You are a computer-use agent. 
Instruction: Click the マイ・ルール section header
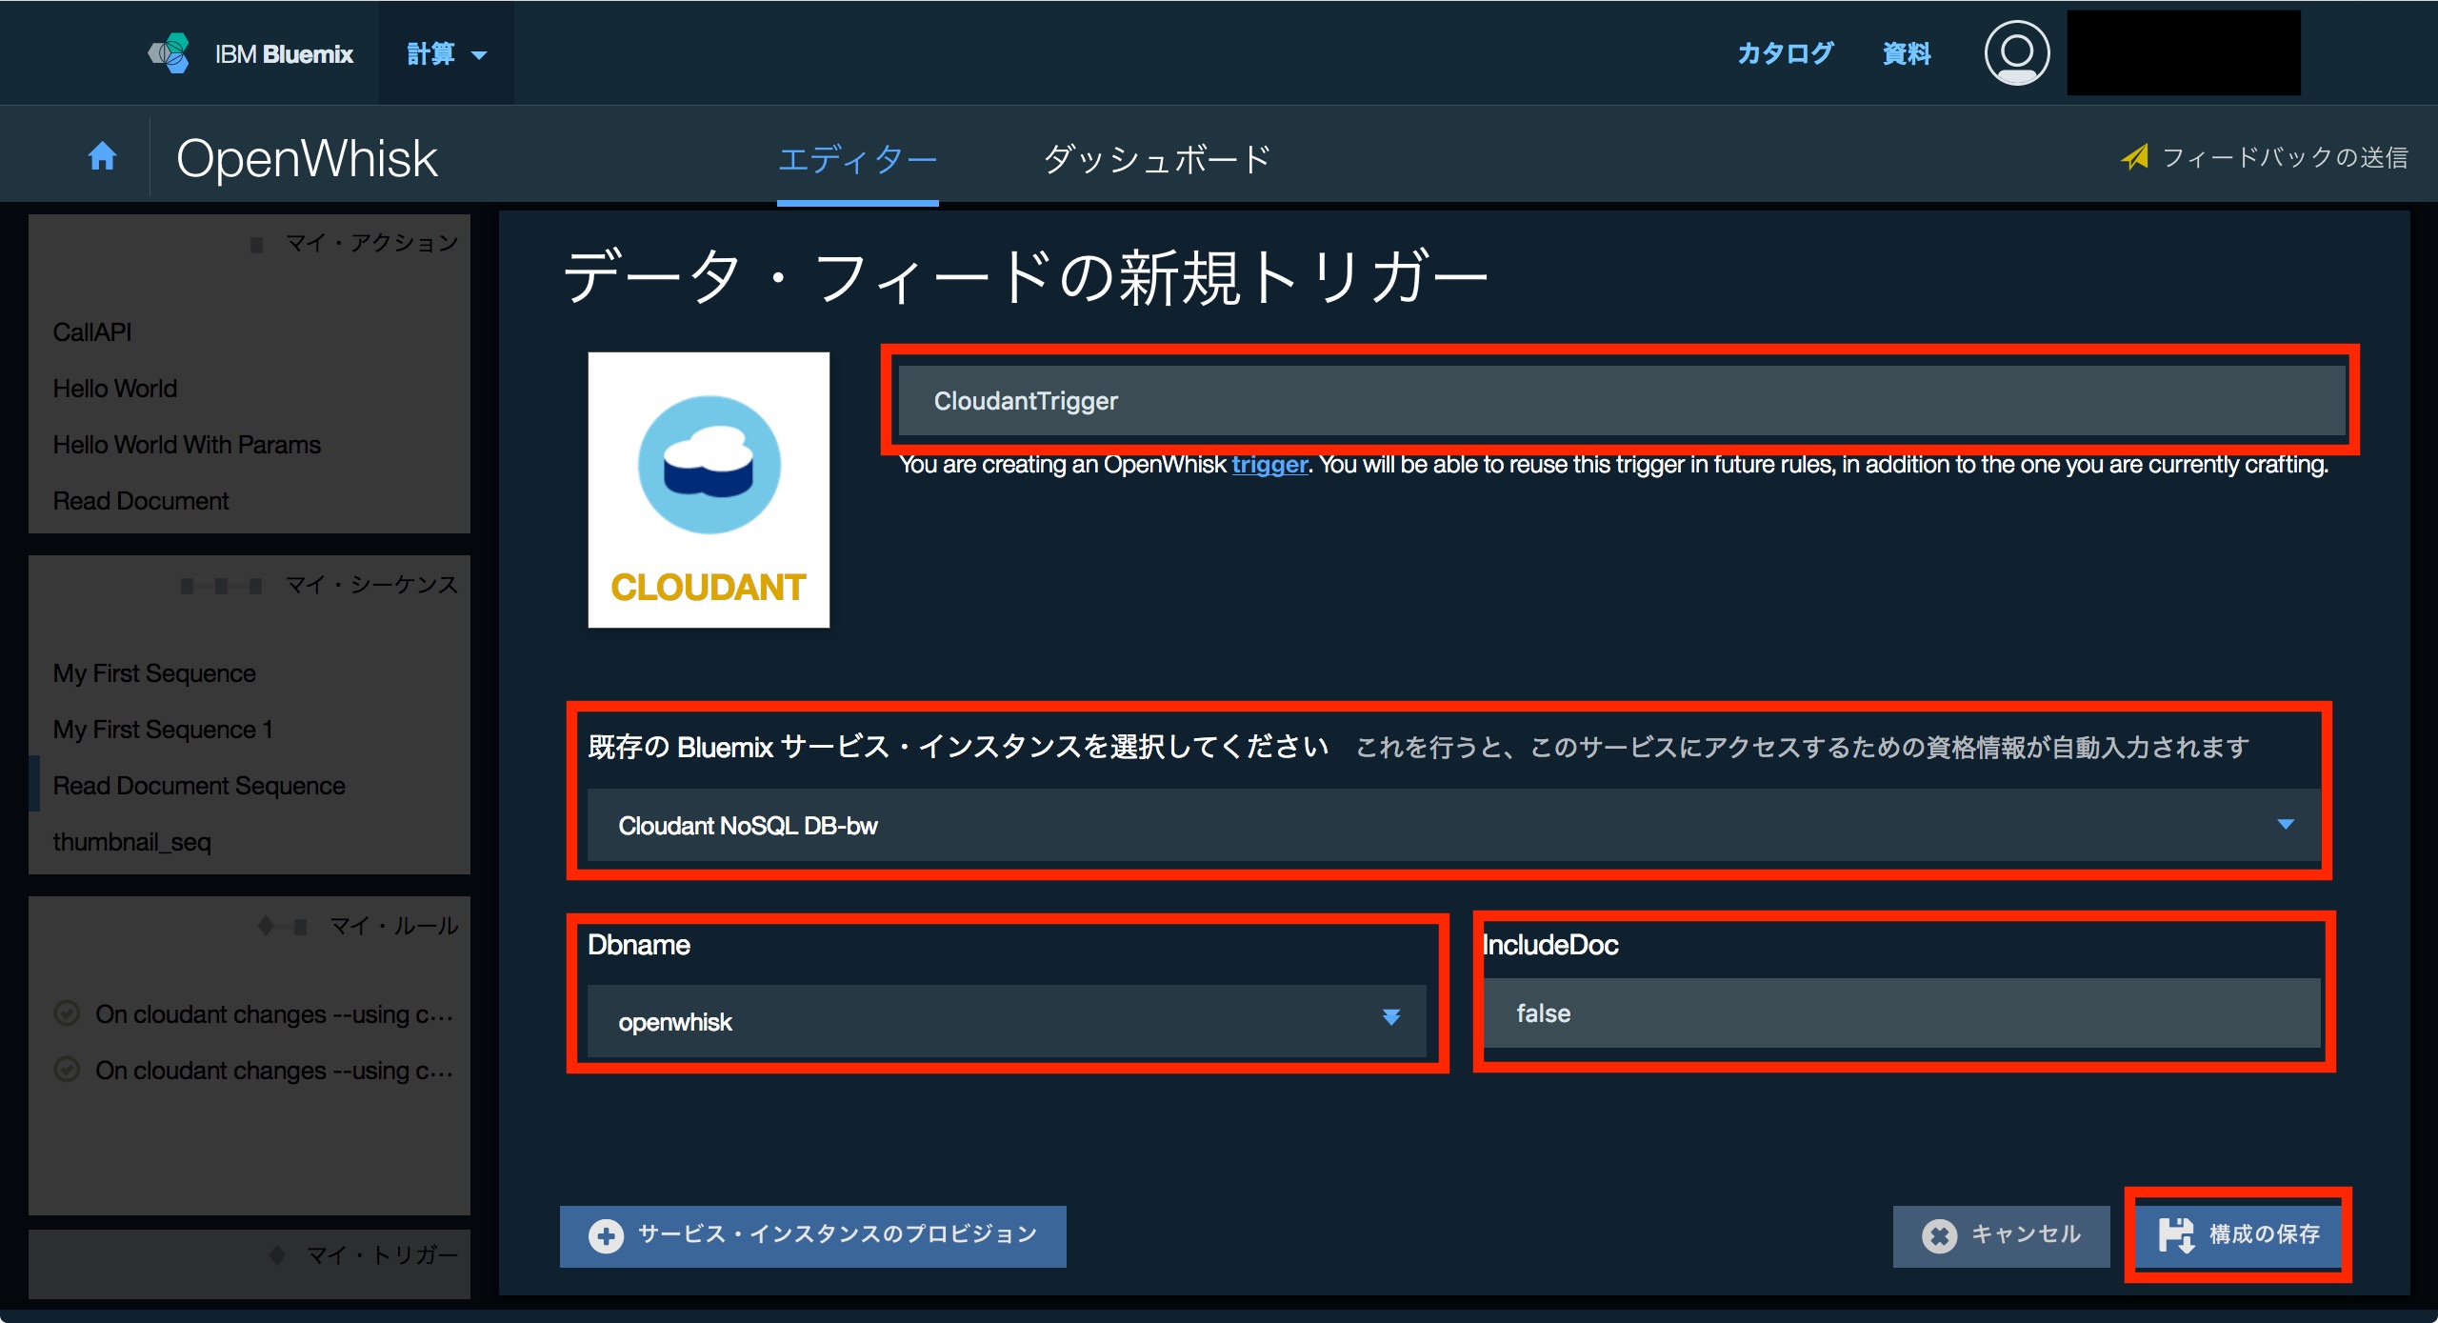click(394, 926)
